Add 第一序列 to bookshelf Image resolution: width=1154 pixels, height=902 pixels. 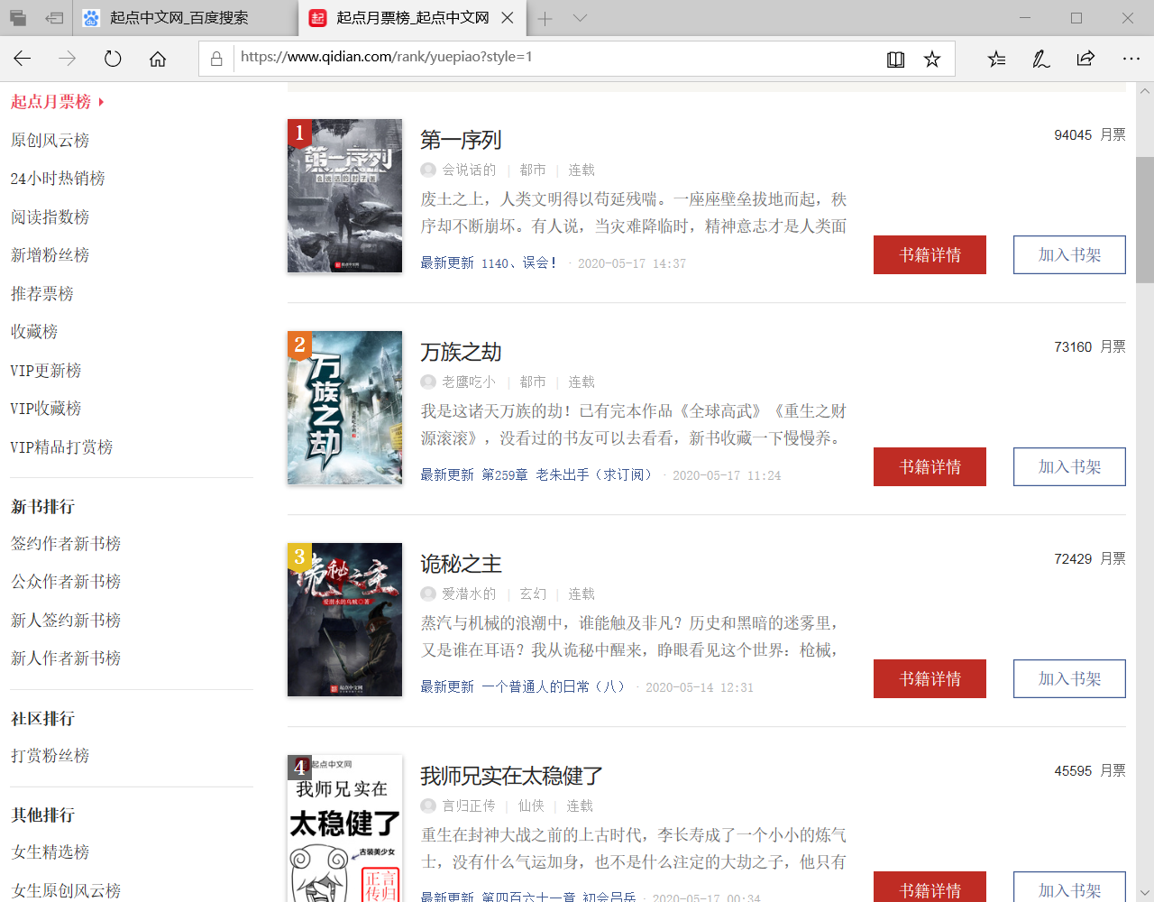1069,255
